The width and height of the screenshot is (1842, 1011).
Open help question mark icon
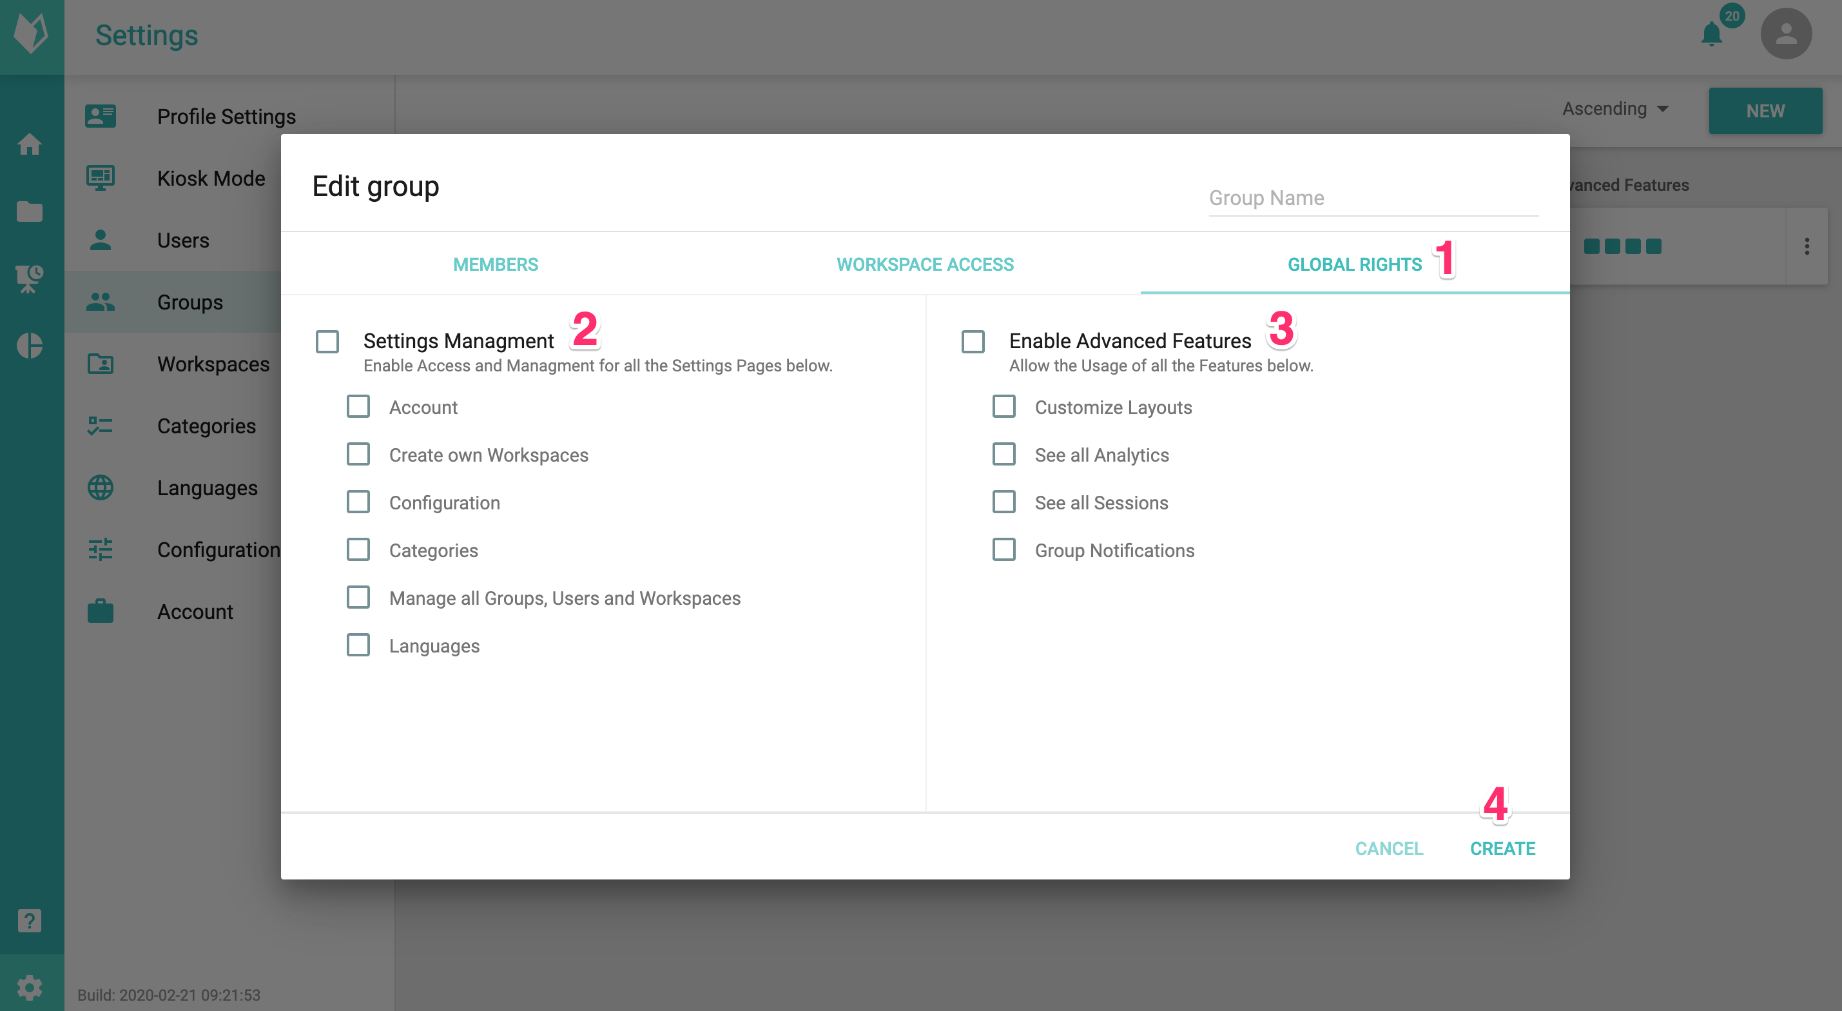coord(29,920)
